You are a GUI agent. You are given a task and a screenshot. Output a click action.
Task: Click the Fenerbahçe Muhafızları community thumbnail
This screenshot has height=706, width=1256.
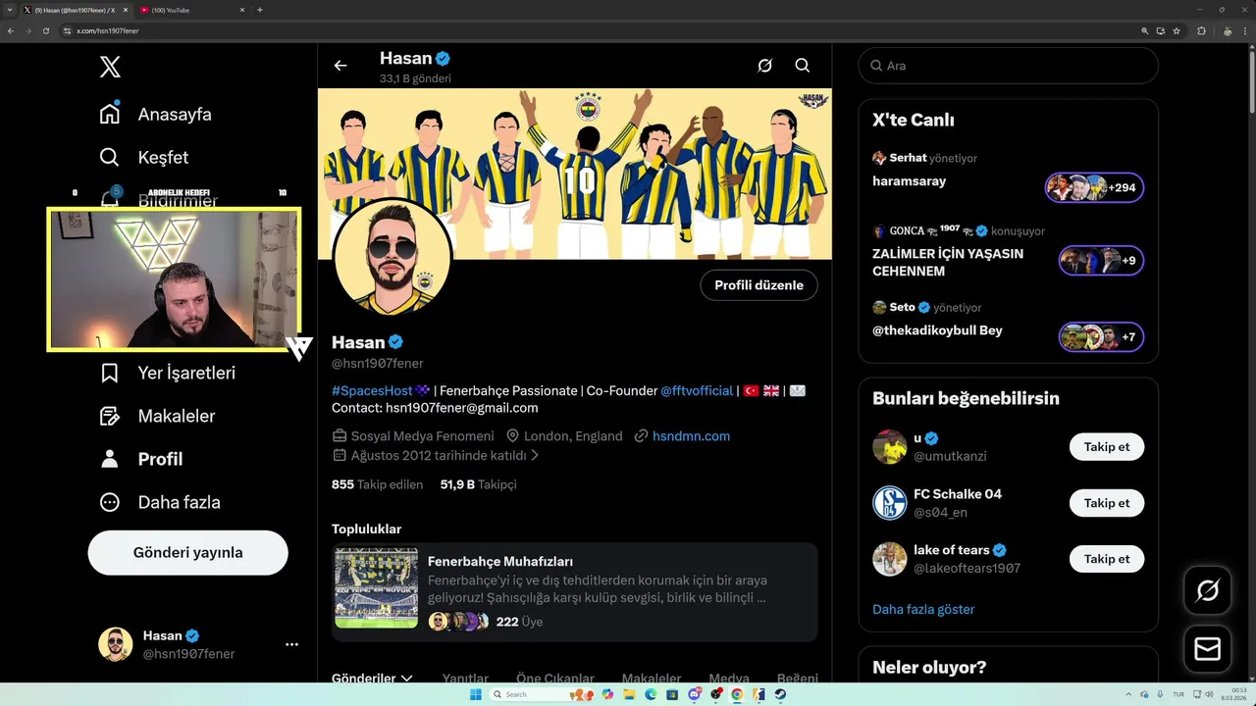(376, 587)
